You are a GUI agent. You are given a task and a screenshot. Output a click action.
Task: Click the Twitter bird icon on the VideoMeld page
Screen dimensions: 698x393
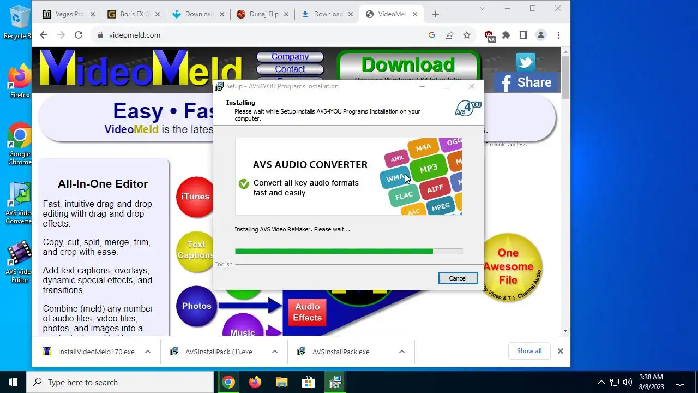pos(525,62)
